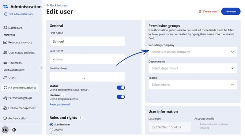Open the Subsidiary company dropdown
Screen dimensions: 245x137
[193, 52]
